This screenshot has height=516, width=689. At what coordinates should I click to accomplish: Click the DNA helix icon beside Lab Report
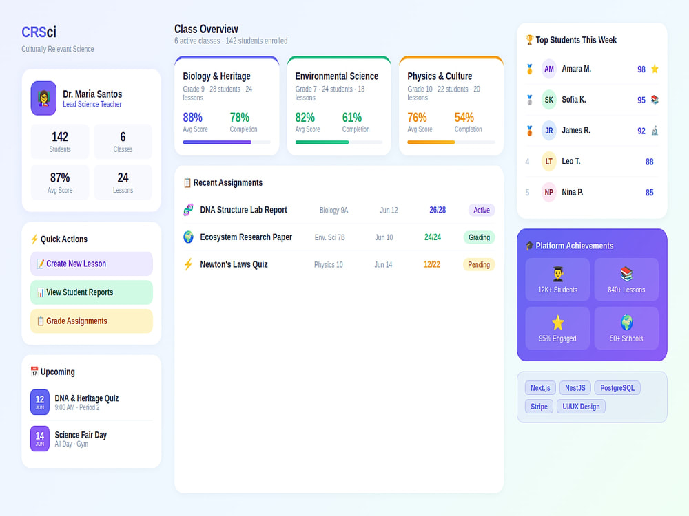[x=188, y=210]
